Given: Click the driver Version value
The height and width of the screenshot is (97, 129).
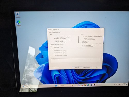Looking at the screenshot, I should click(90, 38).
